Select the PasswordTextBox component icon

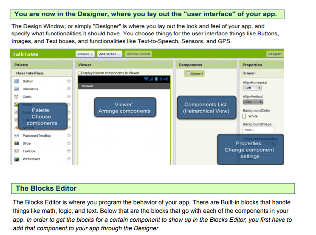(17, 136)
